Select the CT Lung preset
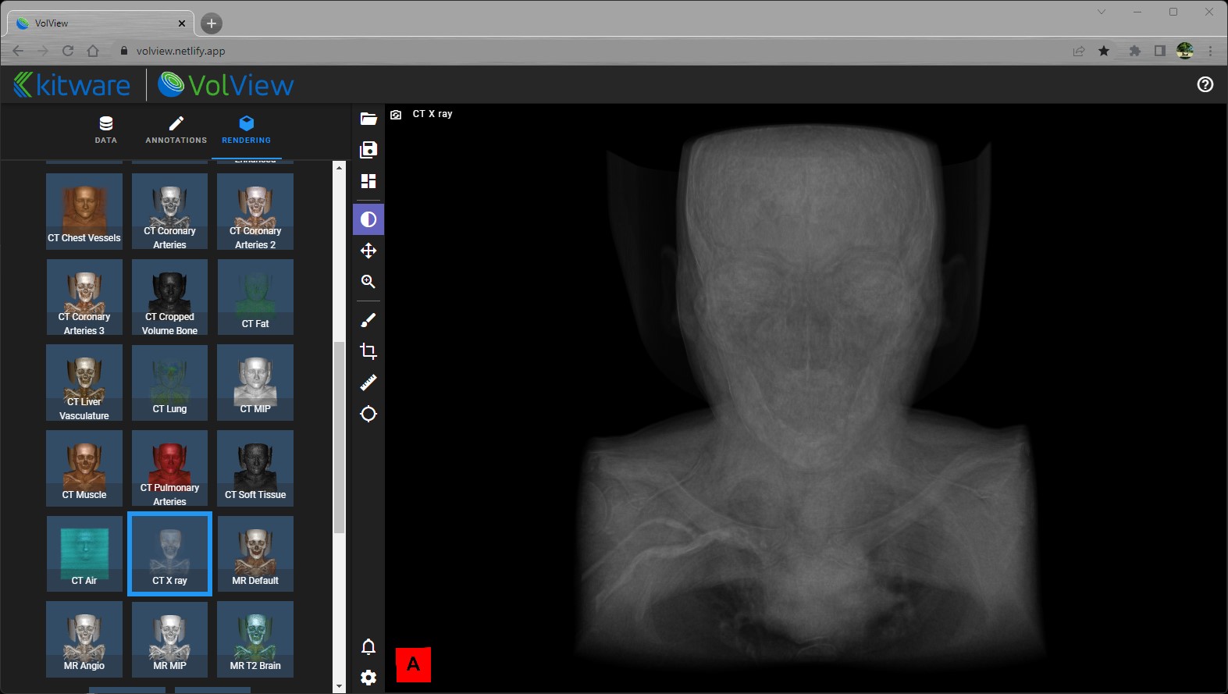 pos(169,383)
